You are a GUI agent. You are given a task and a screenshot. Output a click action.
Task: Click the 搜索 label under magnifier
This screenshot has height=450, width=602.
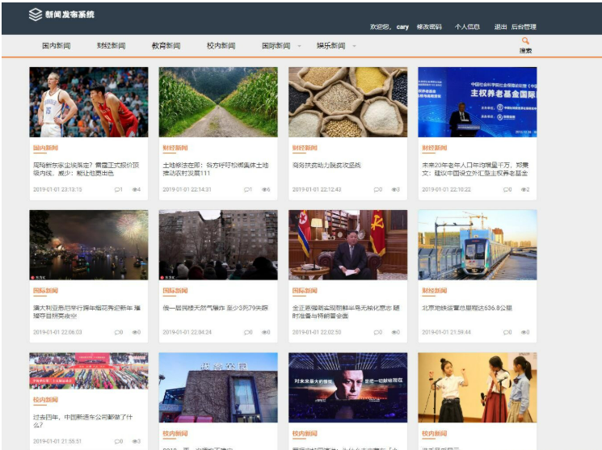tap(525, 51)
